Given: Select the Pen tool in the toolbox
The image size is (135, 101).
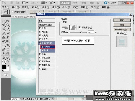Looking at the screenshot, I should pos(4,49).
